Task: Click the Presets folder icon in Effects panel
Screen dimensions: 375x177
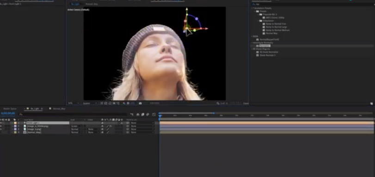Action: [258, 11]
